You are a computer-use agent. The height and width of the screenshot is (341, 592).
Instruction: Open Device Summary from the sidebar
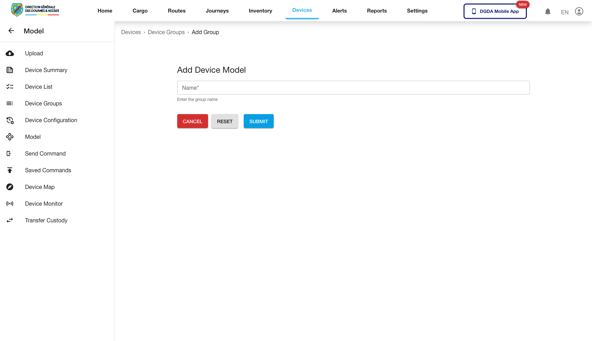[46, 70]
